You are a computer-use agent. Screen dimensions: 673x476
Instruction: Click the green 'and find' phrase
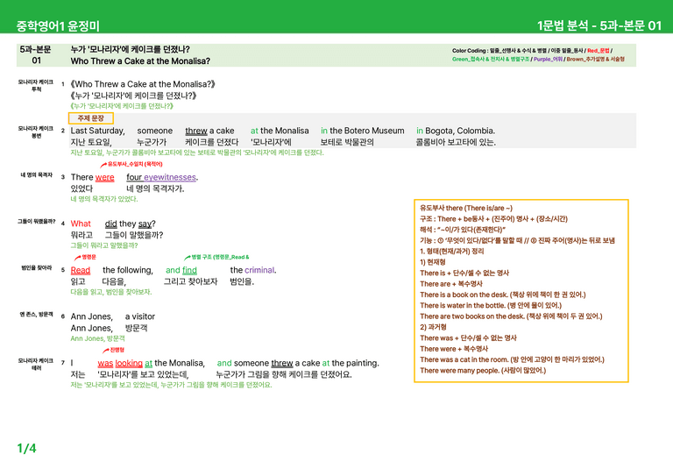pyautogui.click(x=181, y=270)
